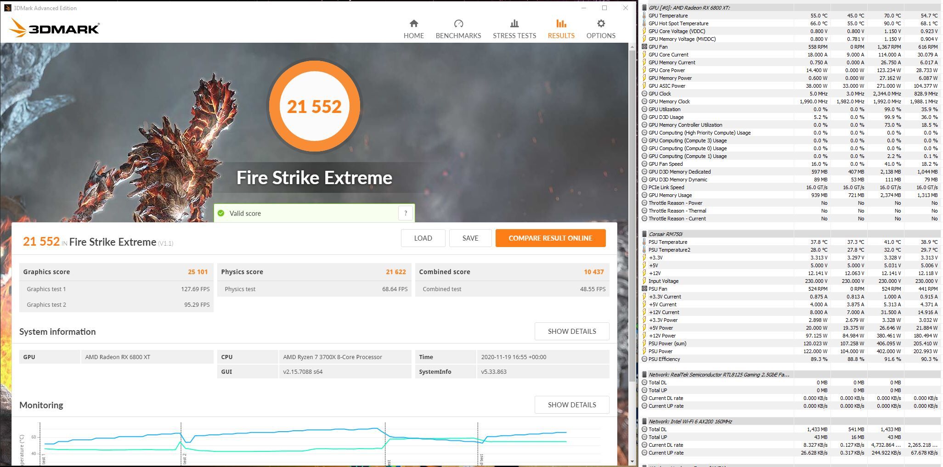
Task: Click the LOAD button
Action: coord(423,238)
